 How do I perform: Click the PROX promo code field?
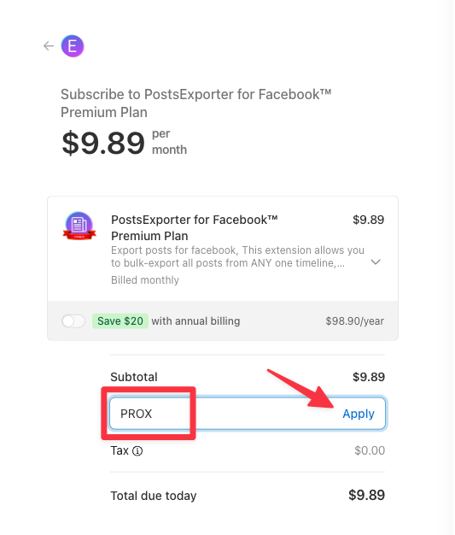point(248,414)
